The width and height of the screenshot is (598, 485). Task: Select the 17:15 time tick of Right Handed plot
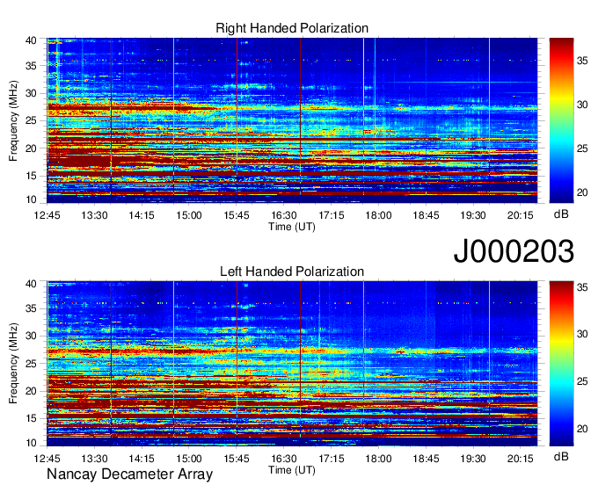tap(331, 215)
